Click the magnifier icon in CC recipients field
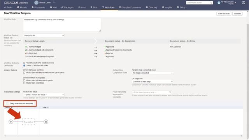Viewport: 249px width, 140px height. coord(170,92)
